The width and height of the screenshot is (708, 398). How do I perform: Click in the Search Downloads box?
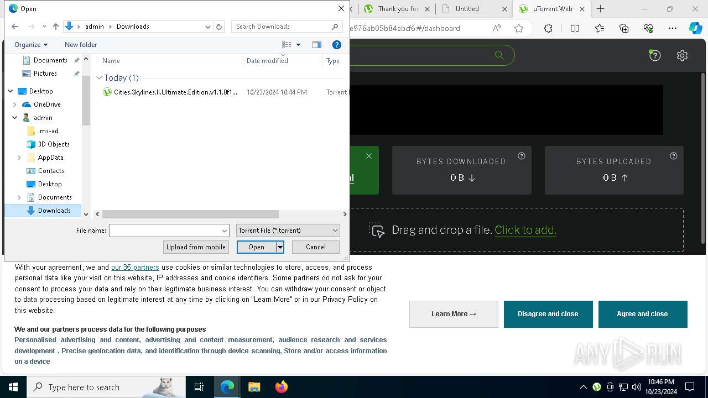point(287,27)
